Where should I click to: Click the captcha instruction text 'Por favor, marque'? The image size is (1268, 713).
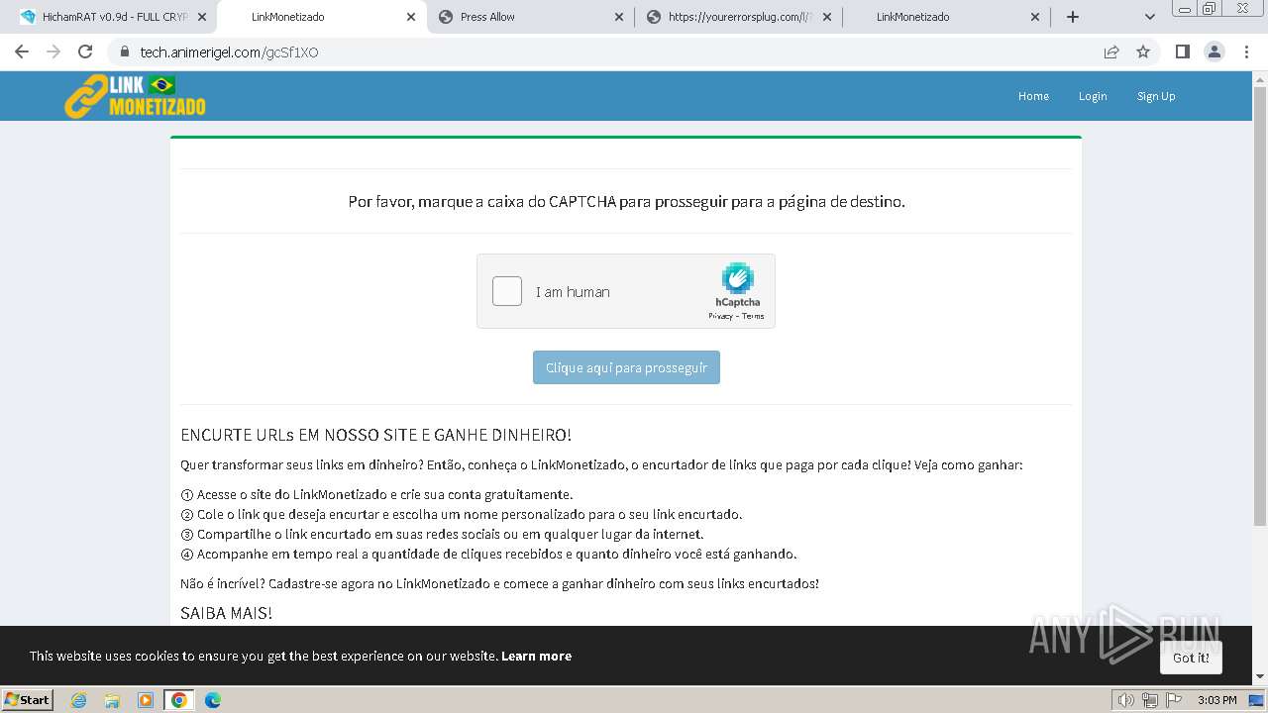click(626, 201)
